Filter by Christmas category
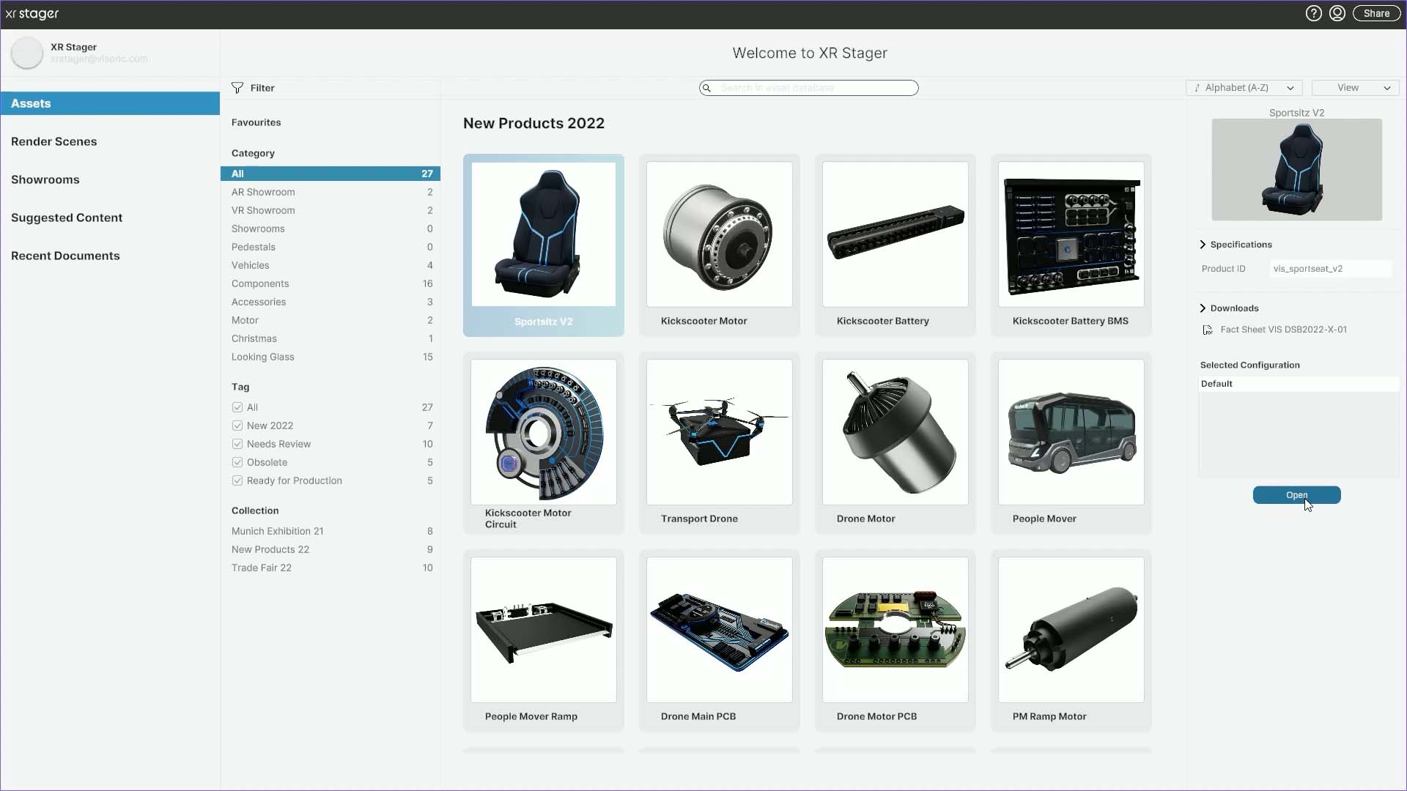Screen dimensions: 1407x791 [x=332, y=338]
